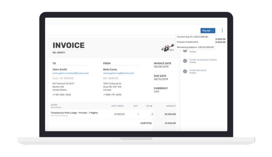This screenshot has width=272, height=157.
Task: Click John Smith's contact email link
Action: pos(70,73)
